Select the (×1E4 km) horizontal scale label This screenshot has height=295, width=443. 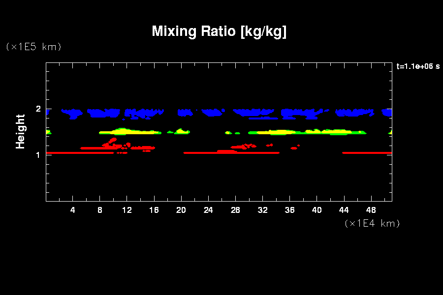tap(372, 223)
